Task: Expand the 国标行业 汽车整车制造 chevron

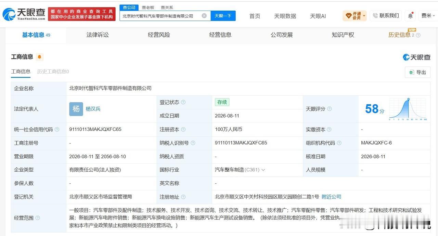Action: point(263,170)
